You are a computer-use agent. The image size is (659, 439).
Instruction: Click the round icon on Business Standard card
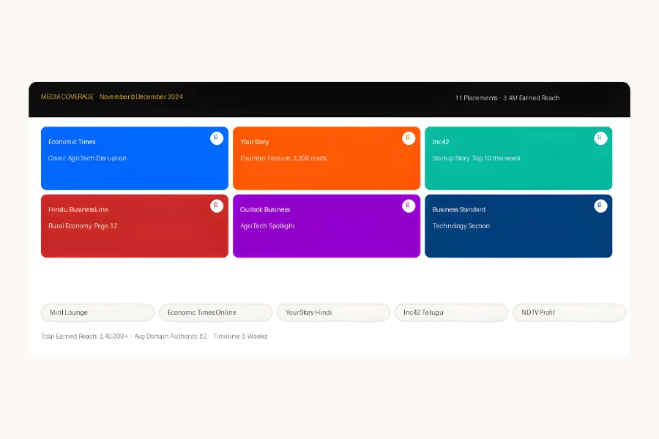tap(600, 206)
